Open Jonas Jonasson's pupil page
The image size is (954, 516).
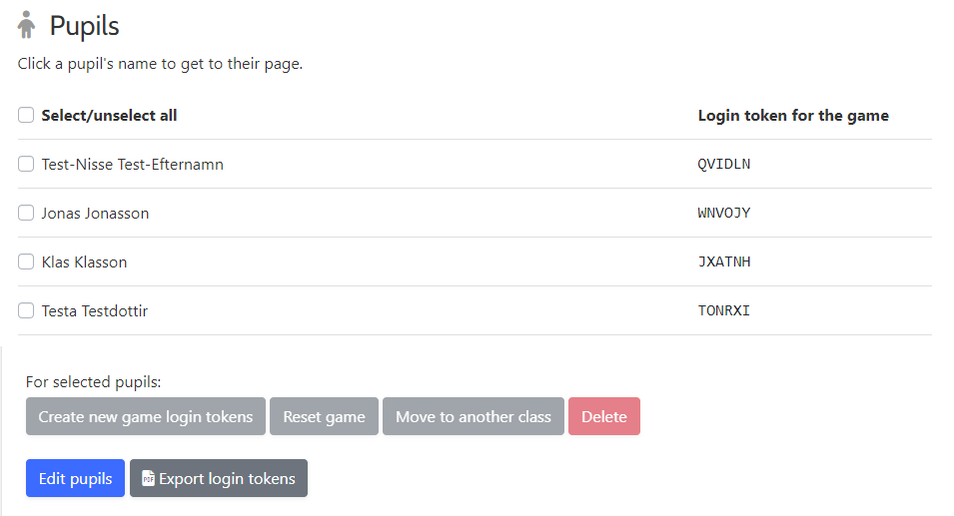click(95, 214)
